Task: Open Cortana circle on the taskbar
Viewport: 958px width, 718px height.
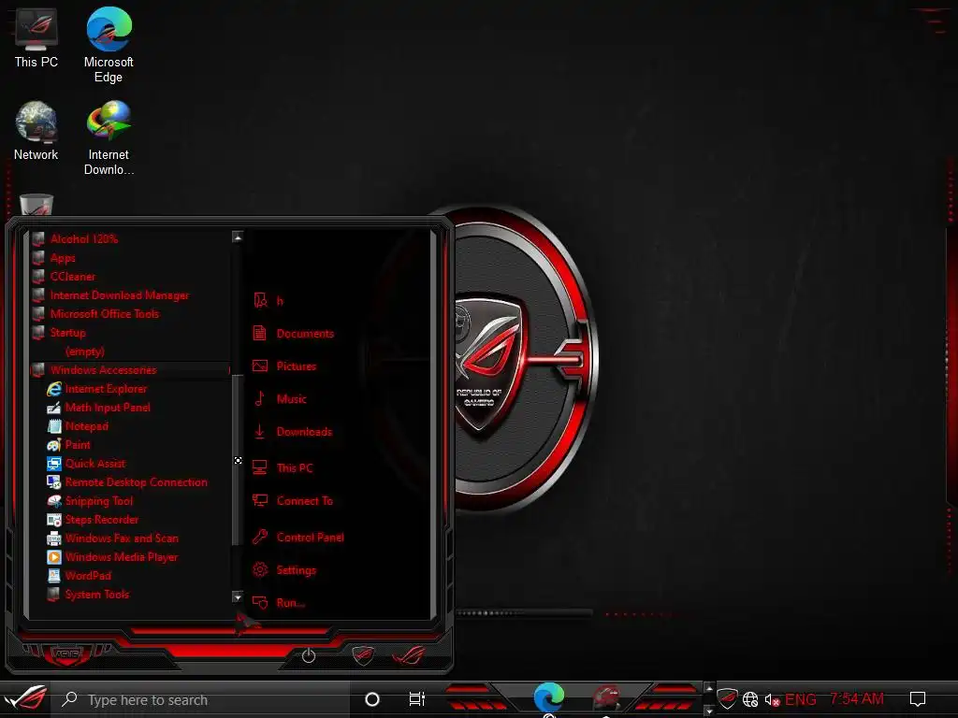Action: click(372, 699)
